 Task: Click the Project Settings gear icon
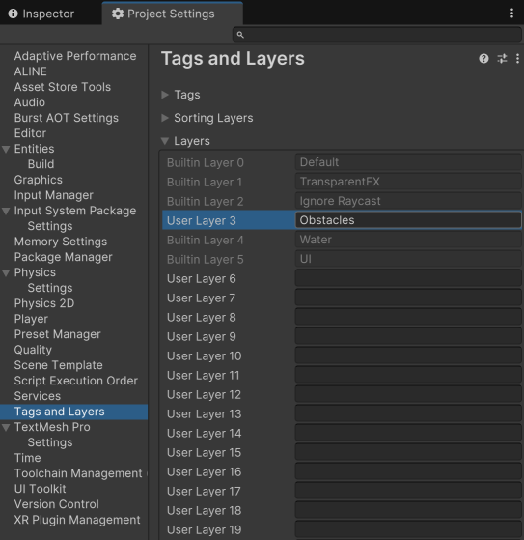pyautogui.click(x=118, y=14)
